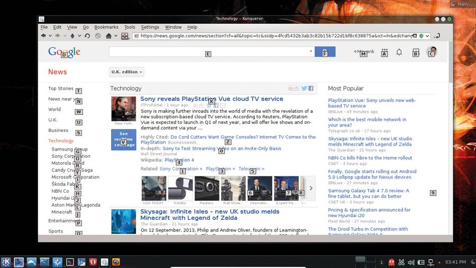Click the address bar URL text
This screenshot has height=268, width=476.
coord(276,36)
